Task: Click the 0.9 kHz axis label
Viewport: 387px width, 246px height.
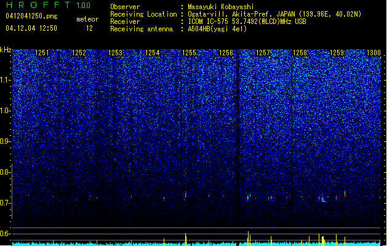Action: tap(5, 141)
